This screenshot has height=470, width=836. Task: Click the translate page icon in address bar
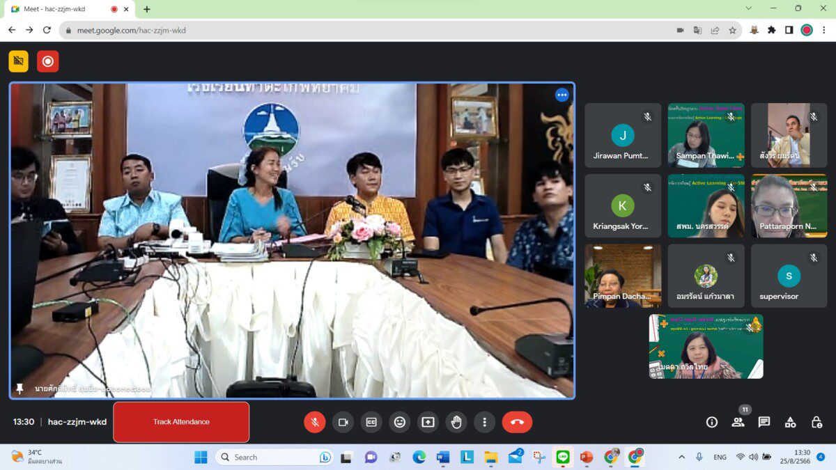pos(697,30)
